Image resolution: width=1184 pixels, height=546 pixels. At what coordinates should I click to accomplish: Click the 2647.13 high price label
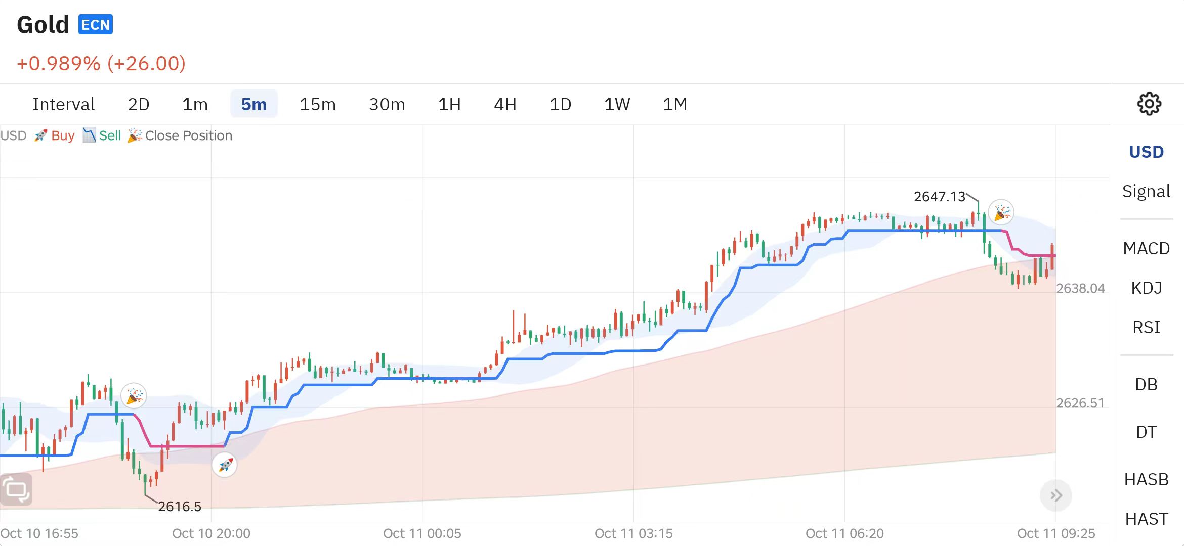pos(939,196)
